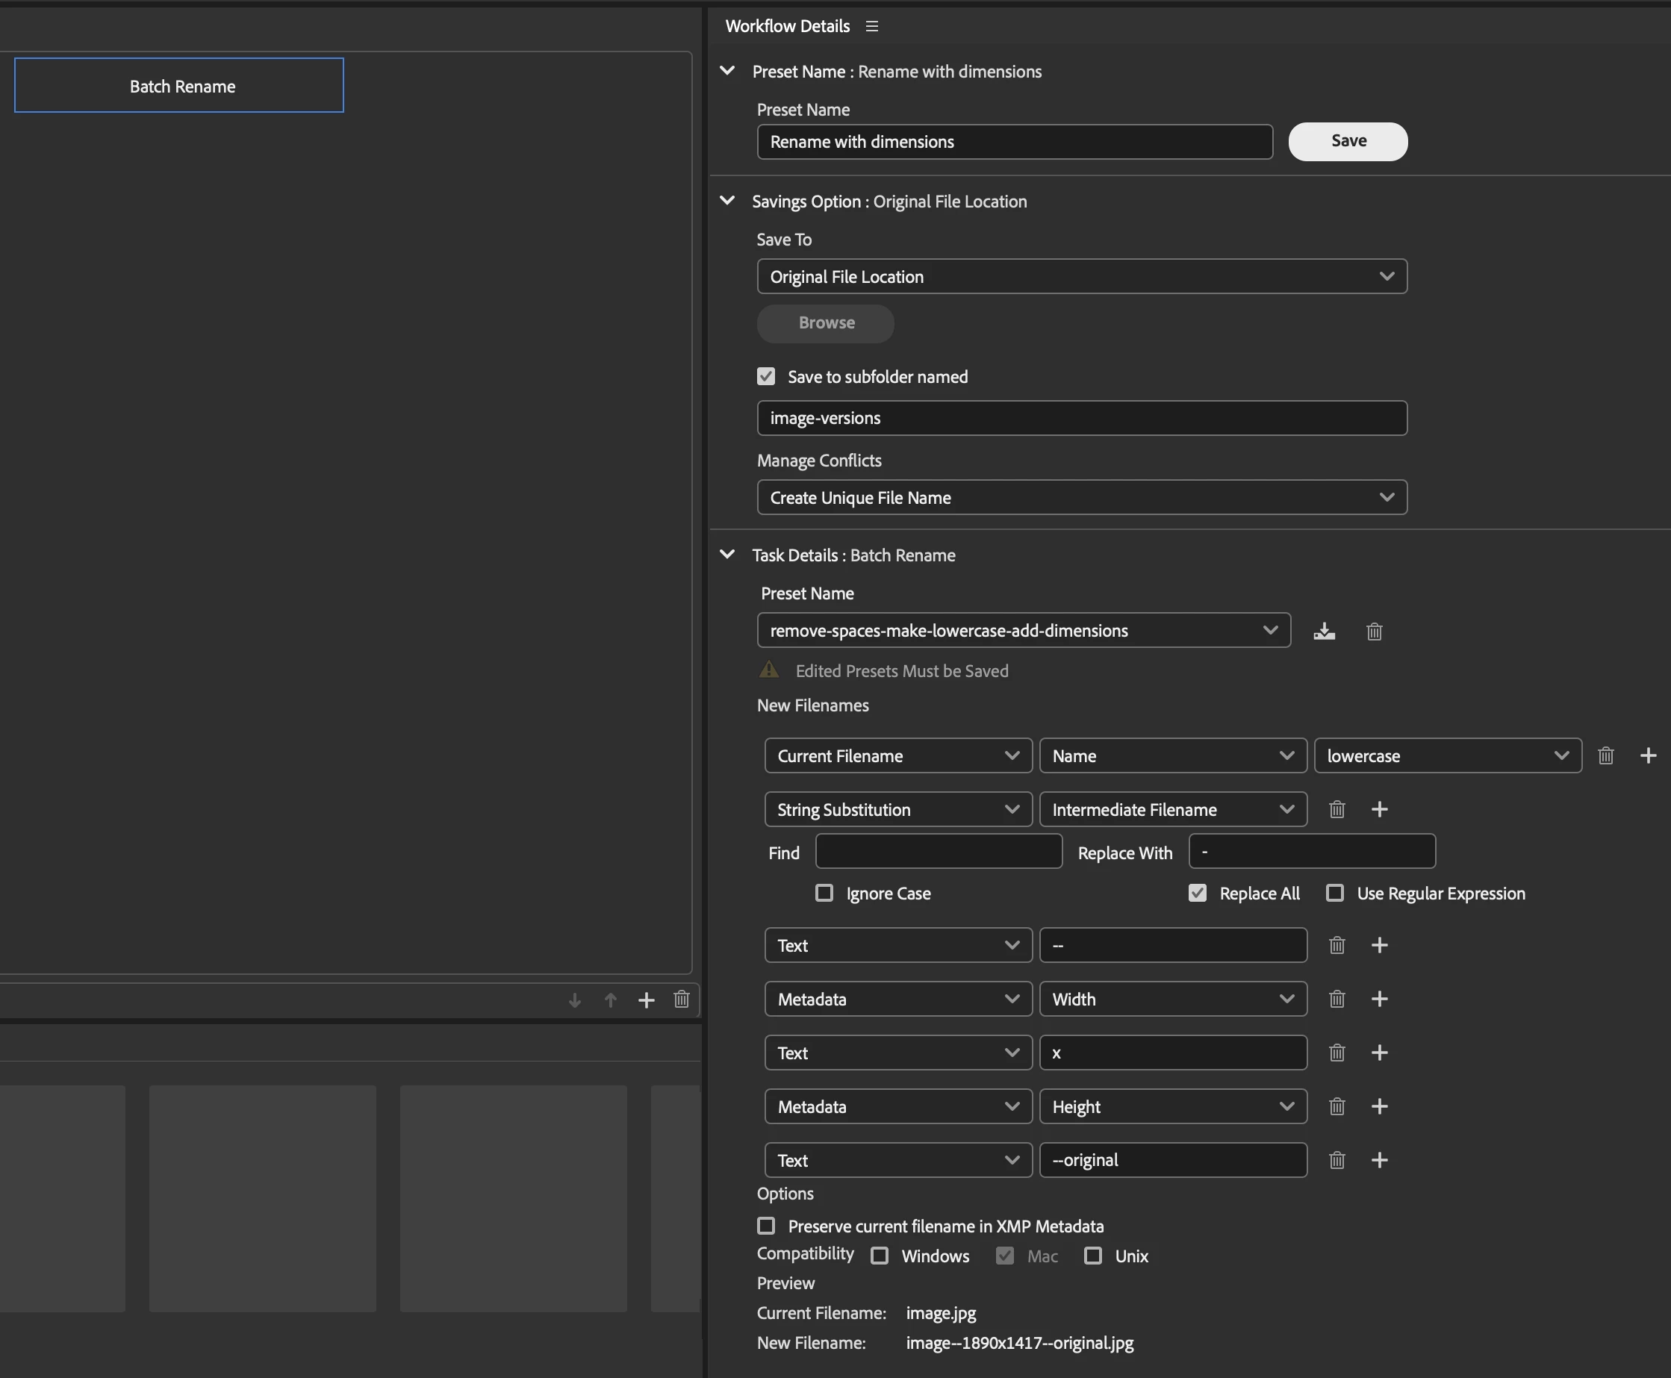This screenshot has width=1671, height=1378.
Task: Open the Workflow Details panel hamburger menu
Action: click(x=871, y=26)
